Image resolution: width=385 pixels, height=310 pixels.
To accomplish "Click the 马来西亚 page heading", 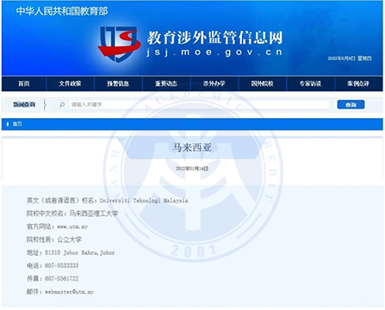I will click(192, 147).
